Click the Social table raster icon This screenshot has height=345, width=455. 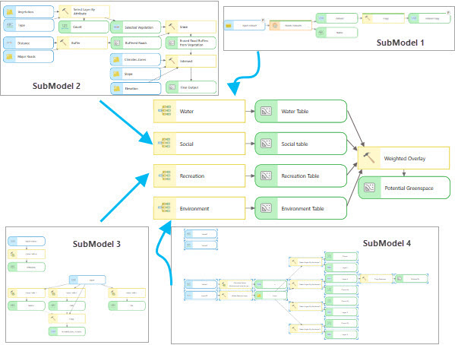[x=266, y=144]
